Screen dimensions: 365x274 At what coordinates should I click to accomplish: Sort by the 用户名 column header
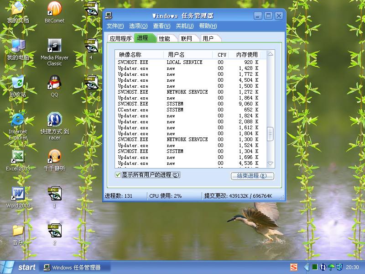point(188,54)
